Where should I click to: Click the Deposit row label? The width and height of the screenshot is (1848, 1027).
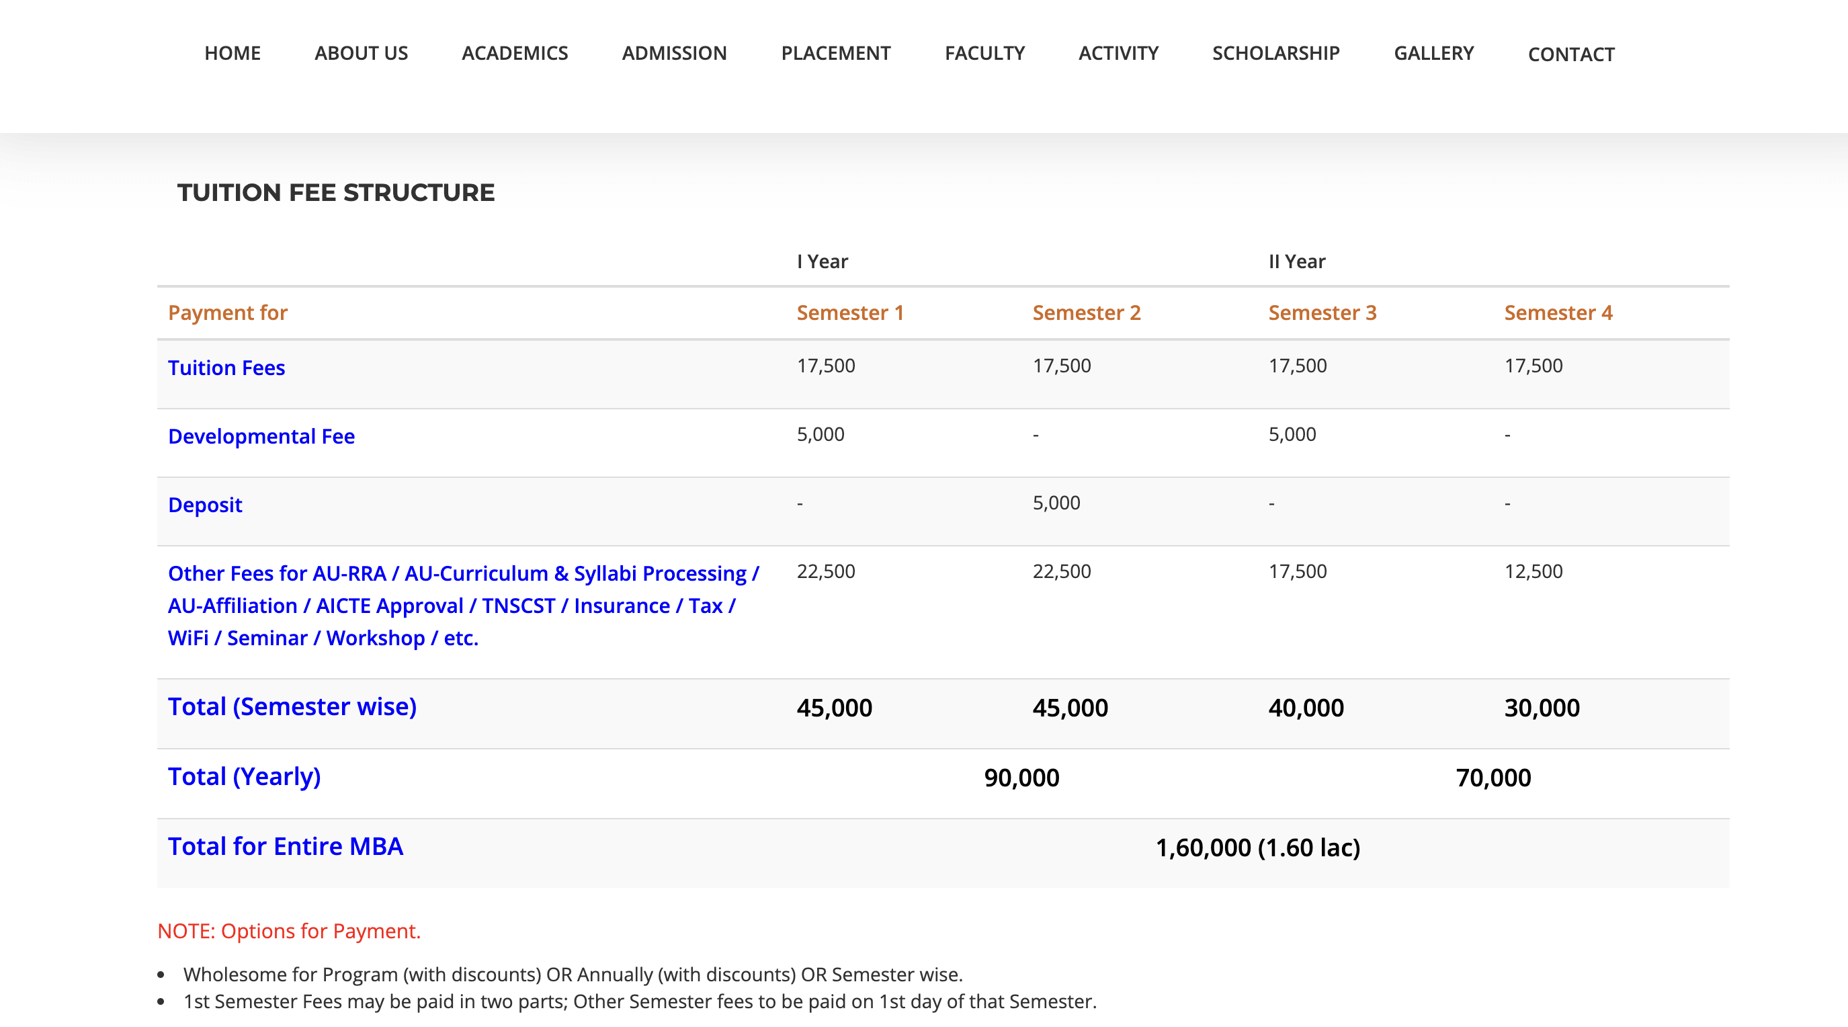coord(205,505)
